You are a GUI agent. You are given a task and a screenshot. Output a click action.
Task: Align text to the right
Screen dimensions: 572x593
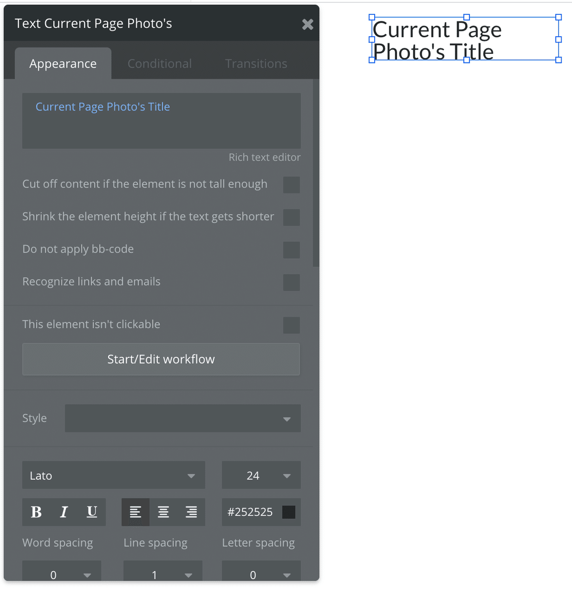click(191, 512)
